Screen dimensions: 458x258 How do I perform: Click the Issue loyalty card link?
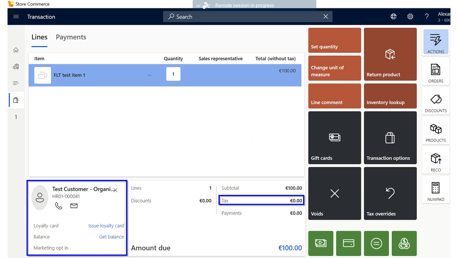(106, 226)
